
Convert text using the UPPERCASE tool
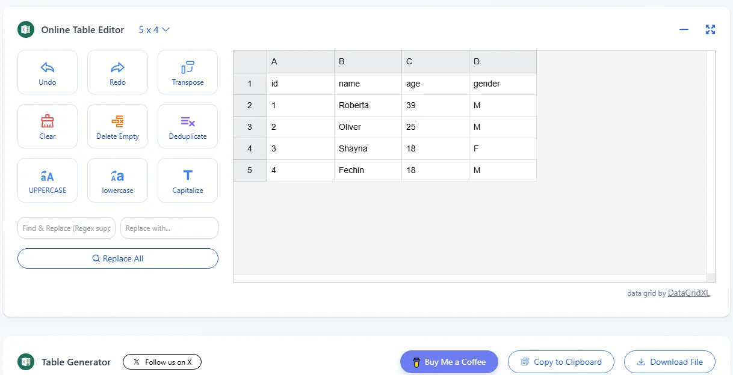tap(47, 180)
